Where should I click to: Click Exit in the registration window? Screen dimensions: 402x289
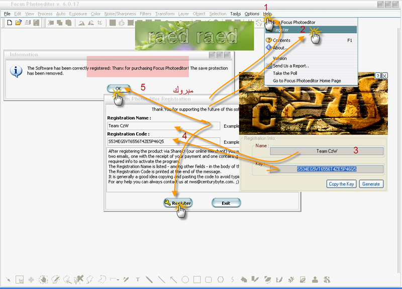tap(226, 203)
